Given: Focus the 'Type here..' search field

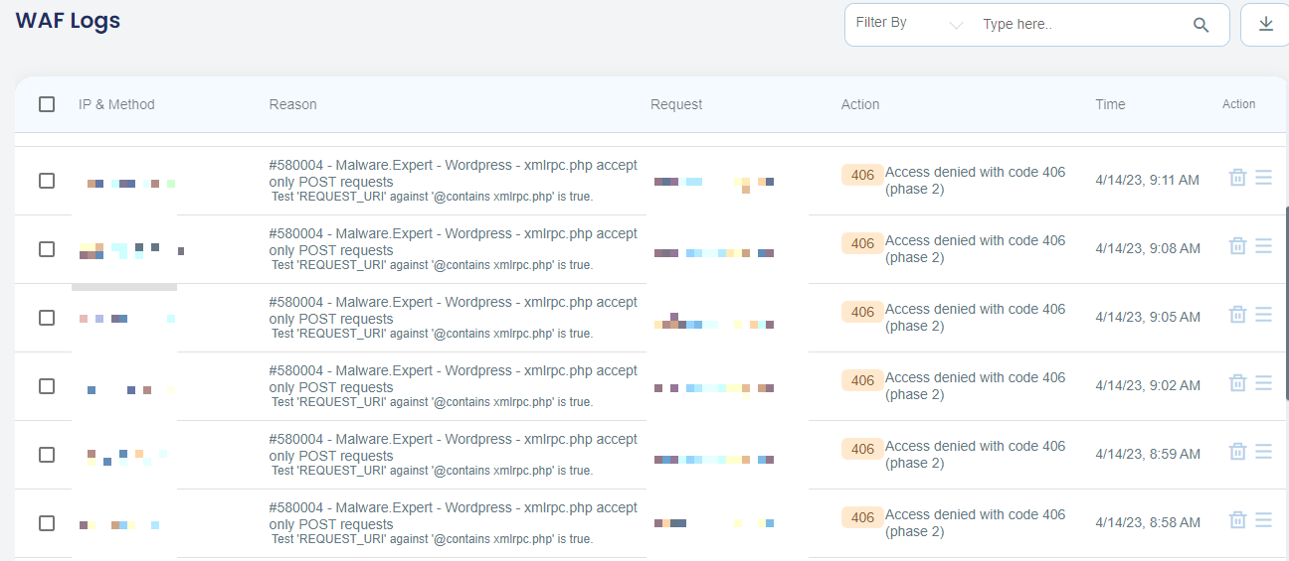Looking at the screenshot, I should [x=1079, y=25].
